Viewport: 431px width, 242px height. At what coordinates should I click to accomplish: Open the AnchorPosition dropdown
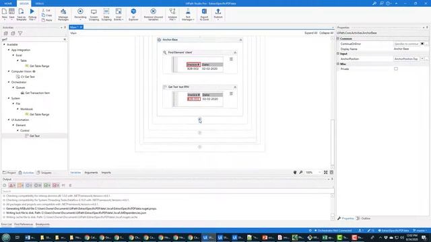tap(422, 58)
